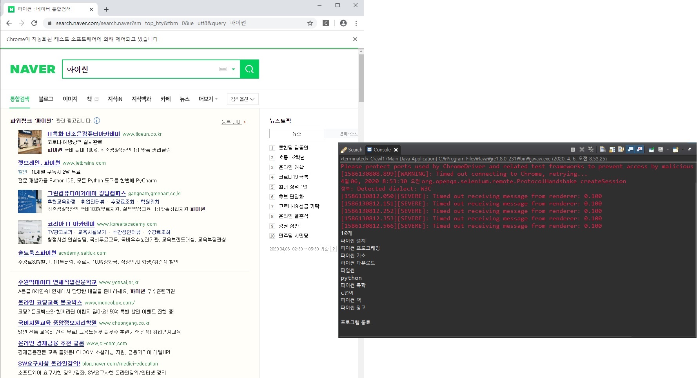697x378 pixels.
Task: Remove all terminated launches in console
Action: coord(591,149)
